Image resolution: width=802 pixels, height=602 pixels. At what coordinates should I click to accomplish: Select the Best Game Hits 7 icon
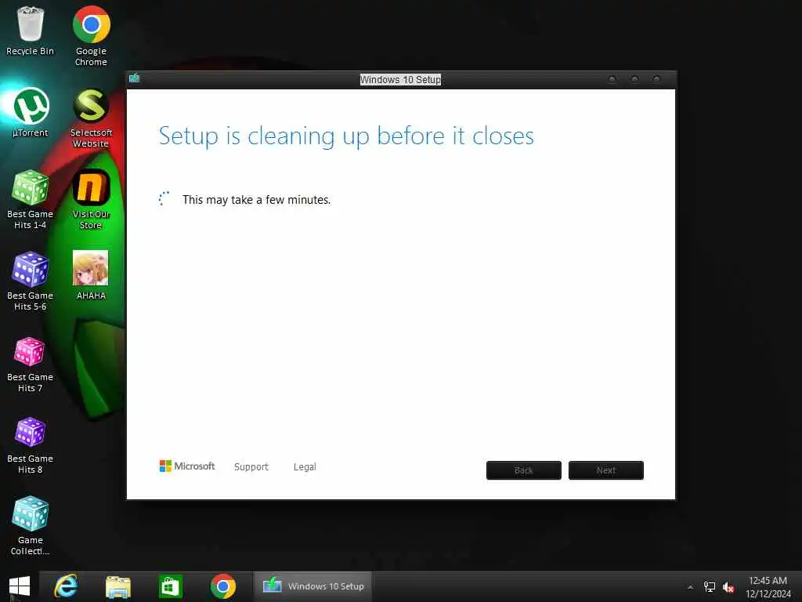(x=31, y=364)
